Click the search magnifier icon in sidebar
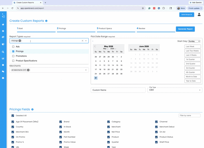 [x=3, y=52]
